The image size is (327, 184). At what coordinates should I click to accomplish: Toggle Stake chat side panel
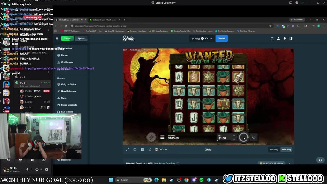(291, 38)
